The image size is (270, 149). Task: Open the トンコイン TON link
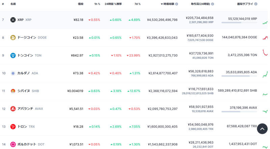coord(29,55)
